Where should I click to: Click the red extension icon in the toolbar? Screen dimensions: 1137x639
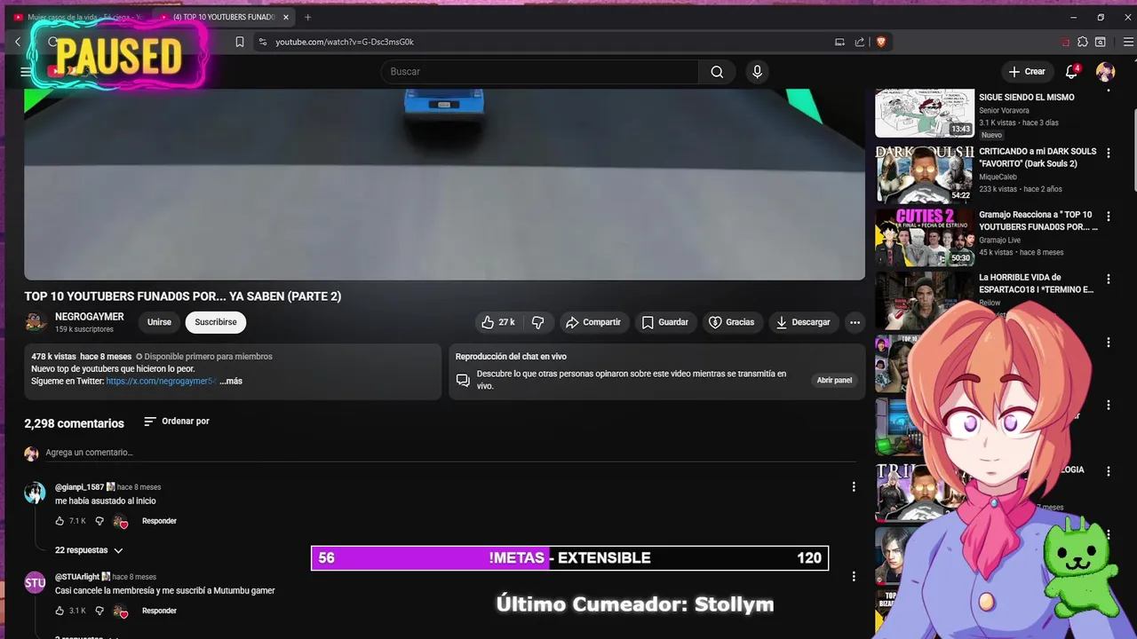coord(1065,42)
